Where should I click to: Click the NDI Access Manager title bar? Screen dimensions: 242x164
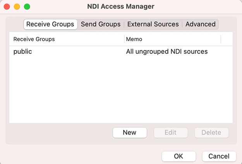point(121,7)
